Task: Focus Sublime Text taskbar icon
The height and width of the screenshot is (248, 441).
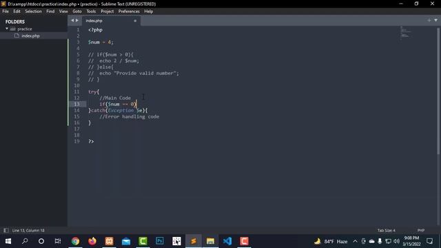Action: pyautogui.click(x=194, y=241)
